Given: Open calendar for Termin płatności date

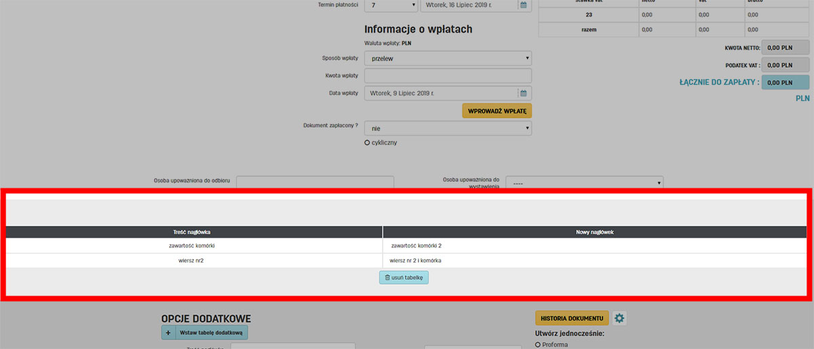Looking at the screenshot, I should pos(523,5).
